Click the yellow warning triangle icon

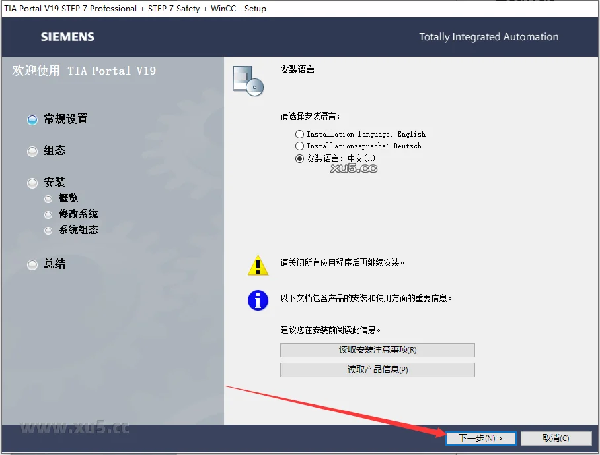[258, 266]
